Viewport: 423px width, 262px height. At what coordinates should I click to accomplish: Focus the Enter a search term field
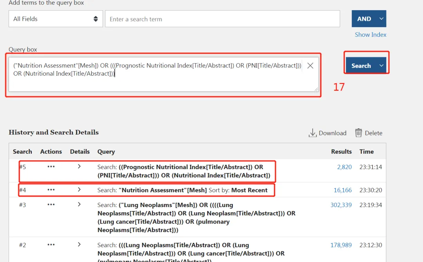tap(222, 19)
